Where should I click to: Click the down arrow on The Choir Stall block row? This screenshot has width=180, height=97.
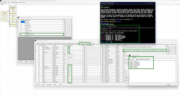coord(70,27)
